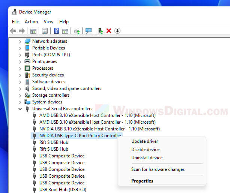The width and height of the screenshot is (230, 193).
Task: Click the Forward arrow toolbar icon
Action: click(x=22, y=31)
